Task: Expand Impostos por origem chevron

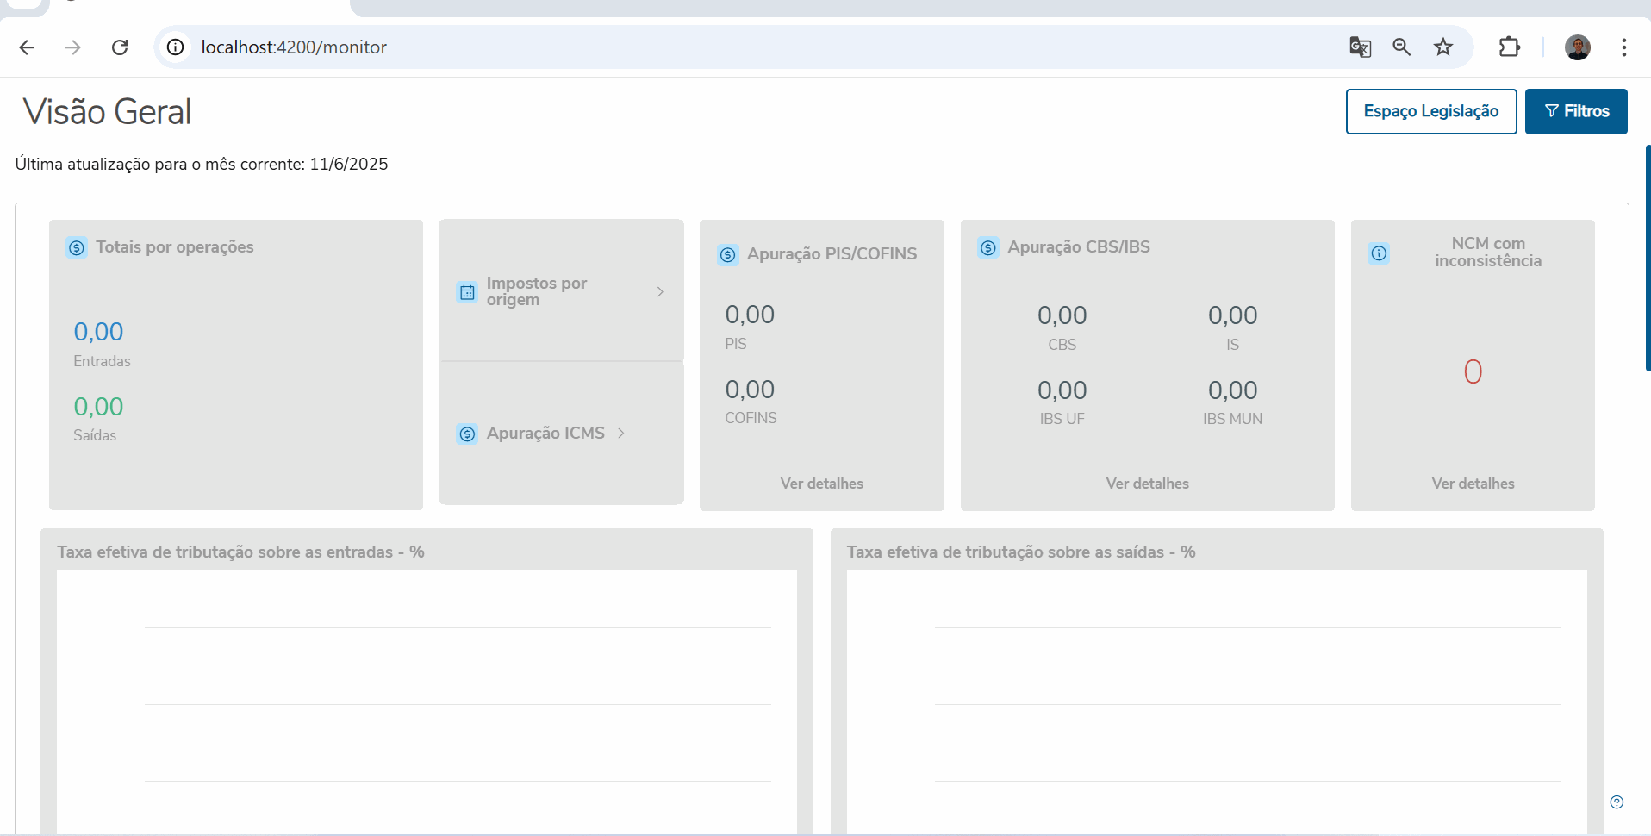Action: coord(660,292)
